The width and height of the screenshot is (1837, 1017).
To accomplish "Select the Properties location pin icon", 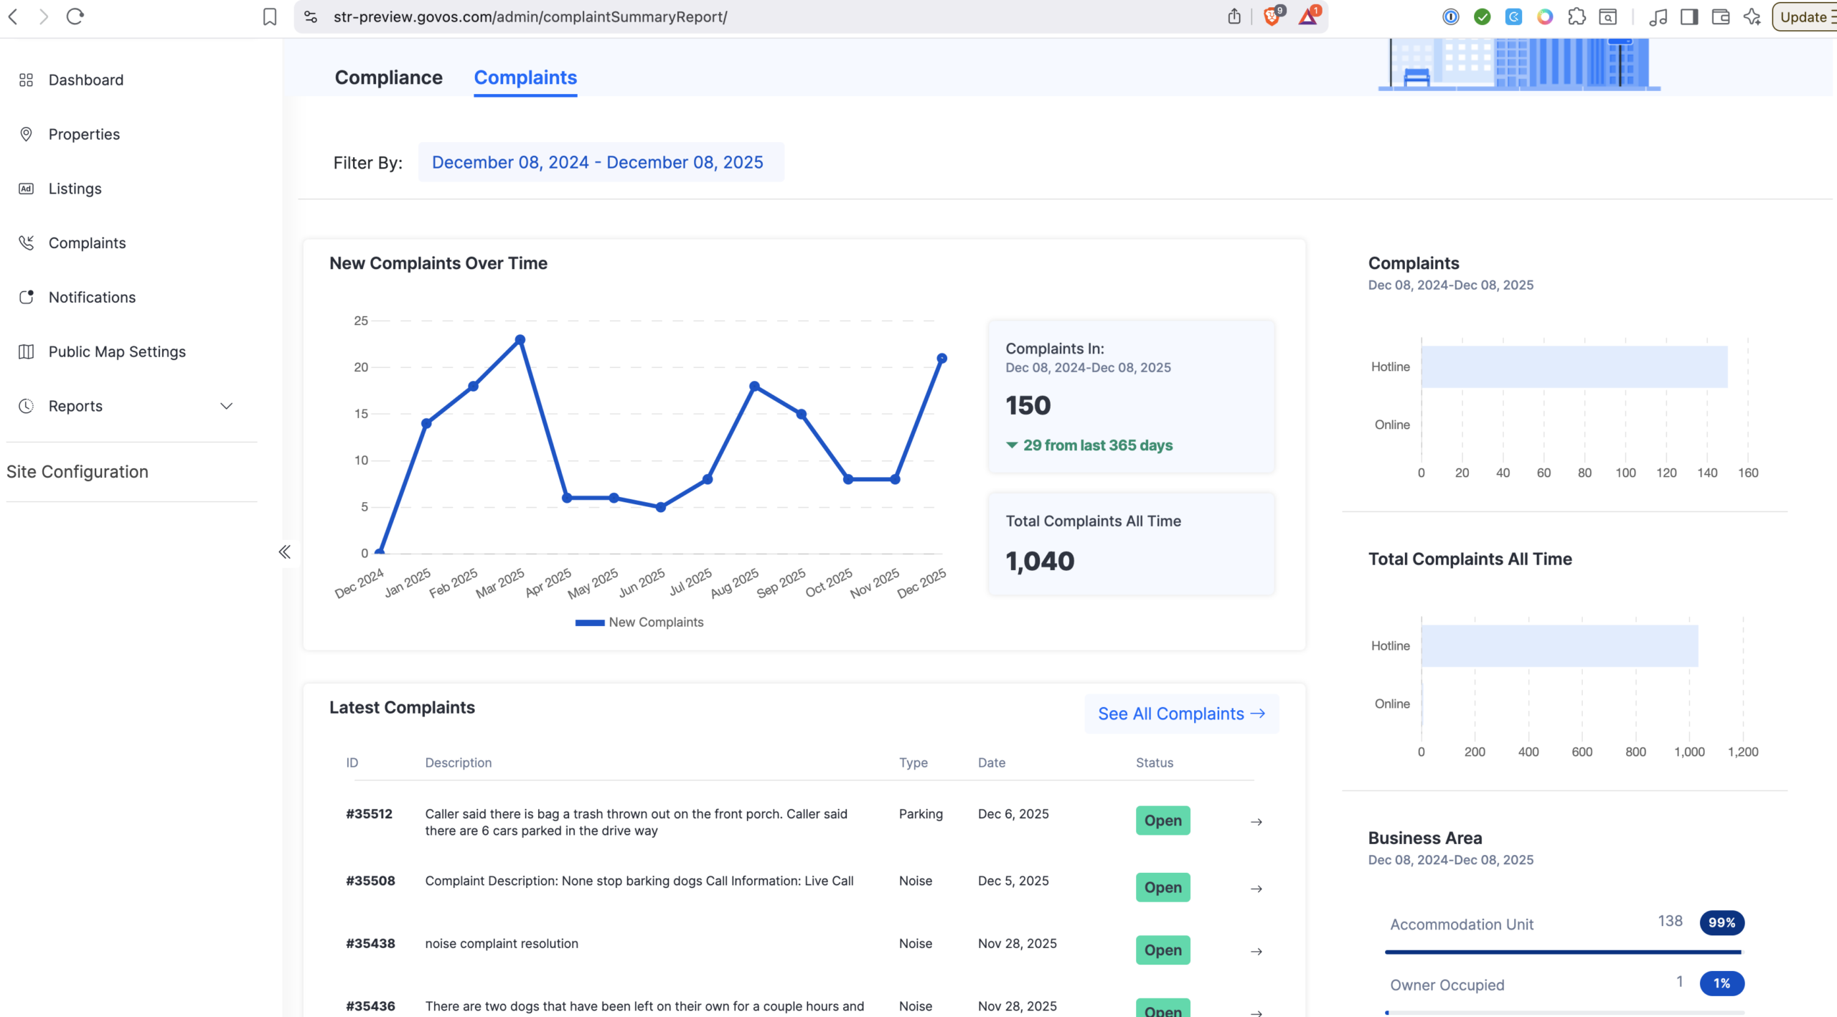I will point(26,134).
